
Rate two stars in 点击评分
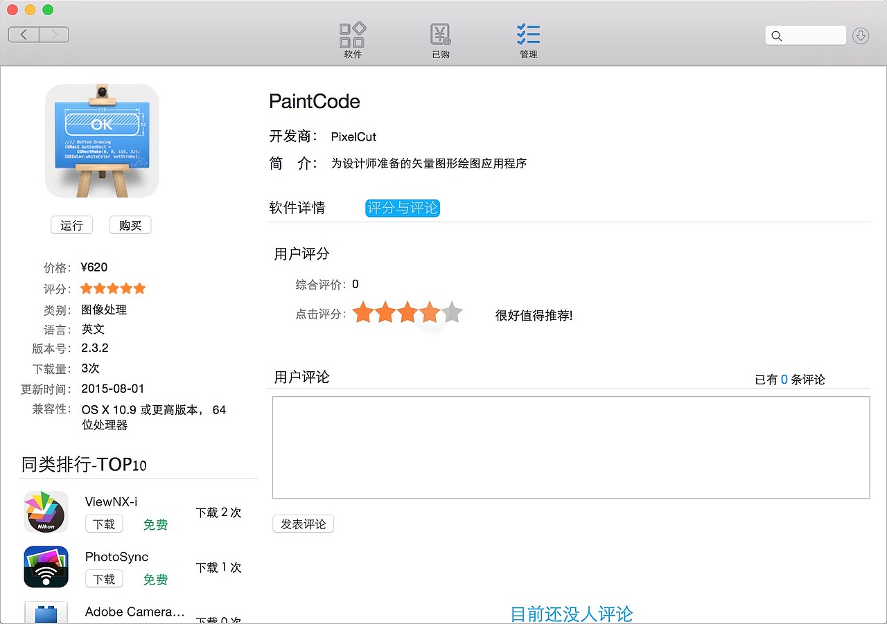tap(385, 312)
